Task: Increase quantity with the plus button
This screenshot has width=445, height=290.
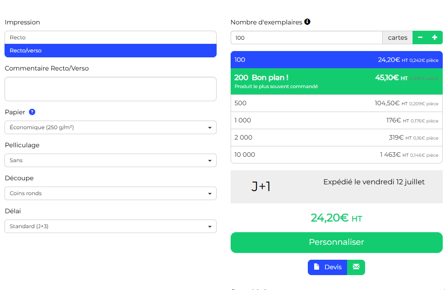Action: [435, 37]
